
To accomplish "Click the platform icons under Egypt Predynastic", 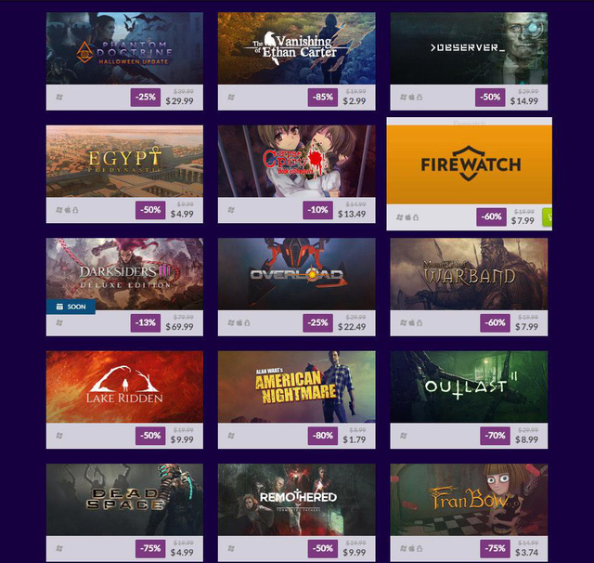I will pos(67,210).
